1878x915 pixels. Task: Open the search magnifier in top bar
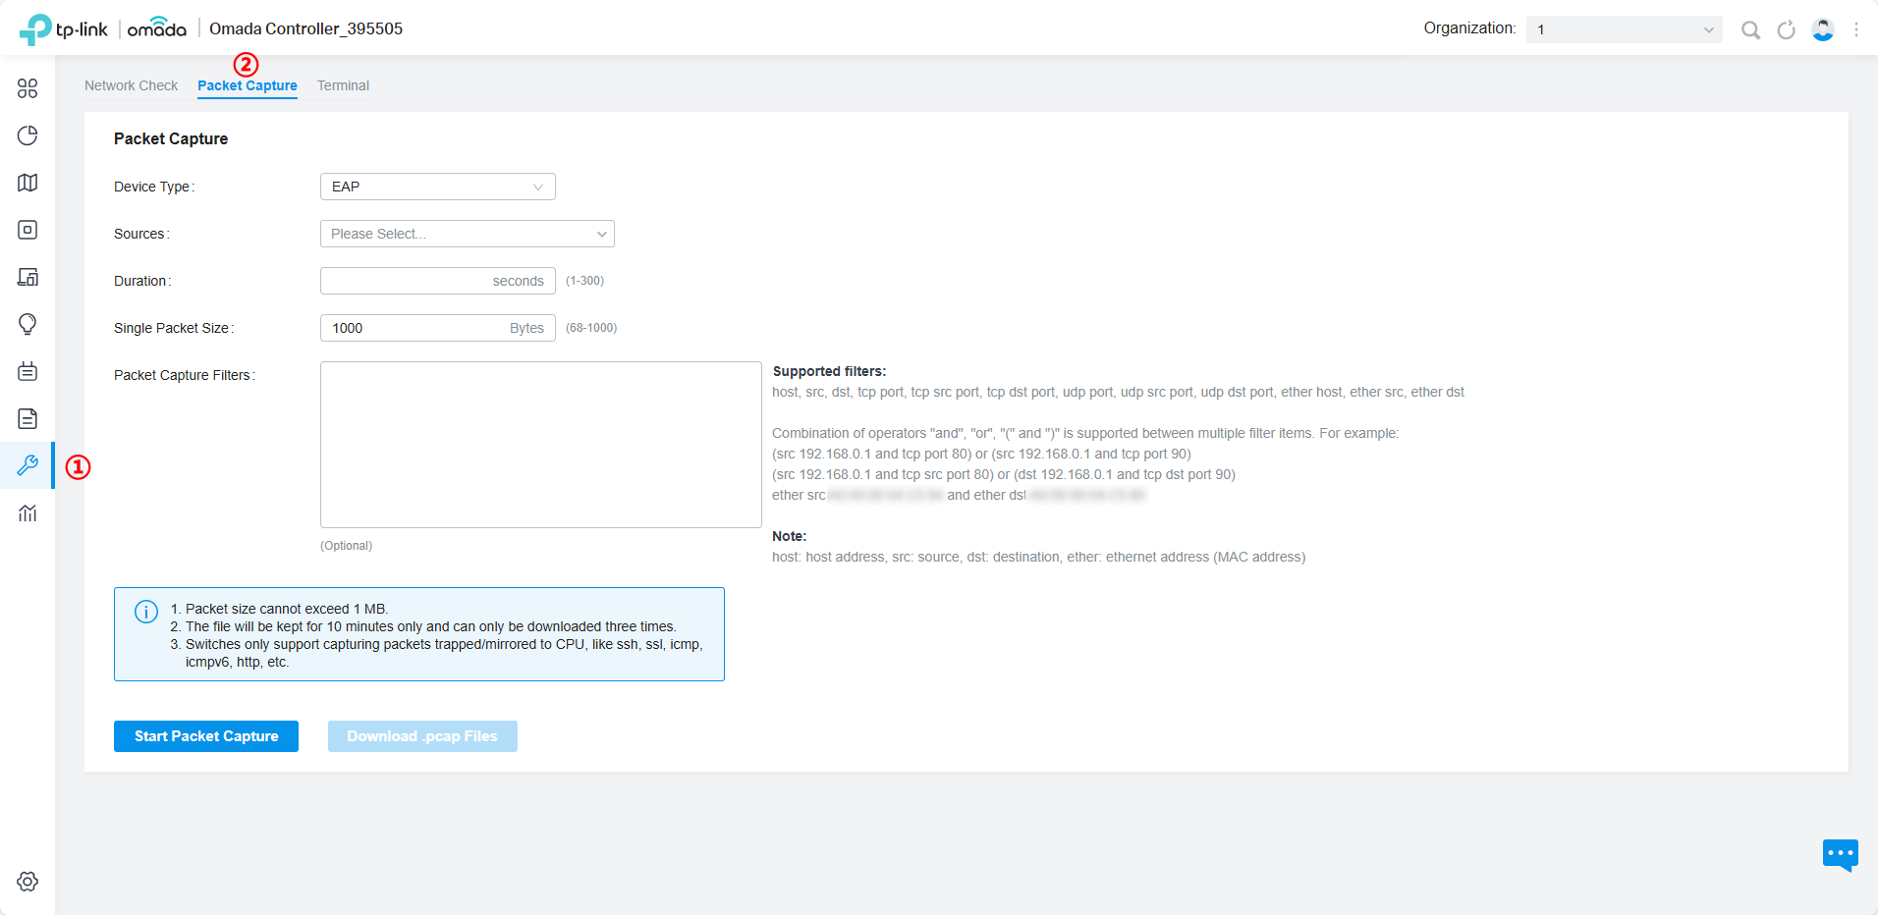point(1750,29)
